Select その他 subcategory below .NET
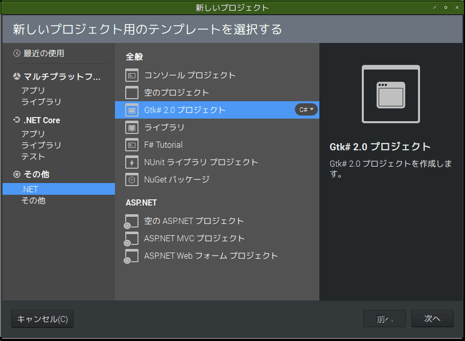Screen dimensions: 465x341 coord(33,200)
